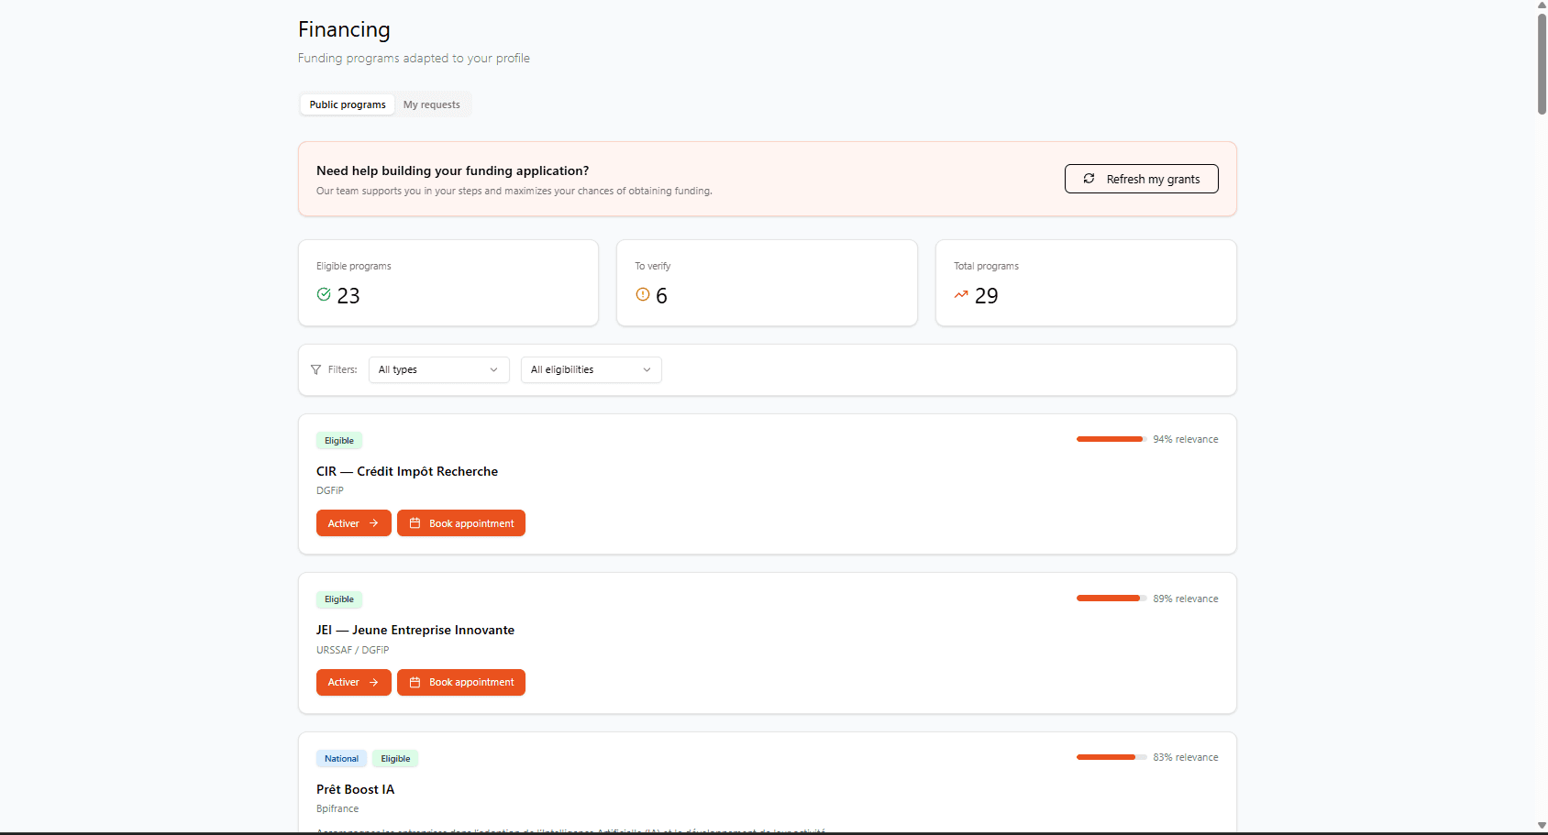The width and height of the screenshot is (1548, 835).
Task: Select the Public programs tab
Action: click(x=347, y=104)
